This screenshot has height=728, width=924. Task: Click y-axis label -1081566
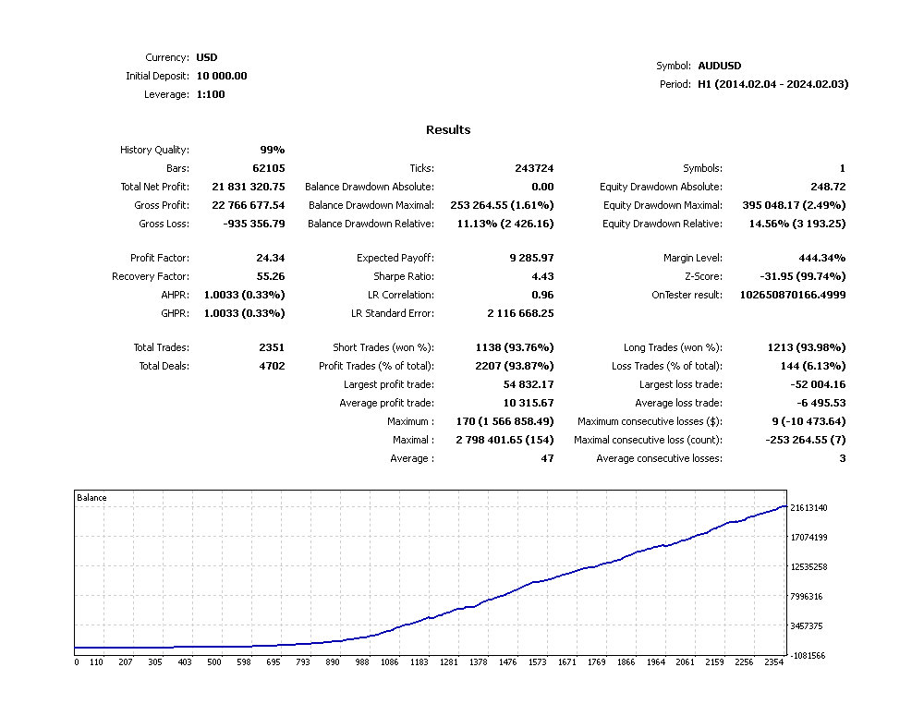(808, 656)
